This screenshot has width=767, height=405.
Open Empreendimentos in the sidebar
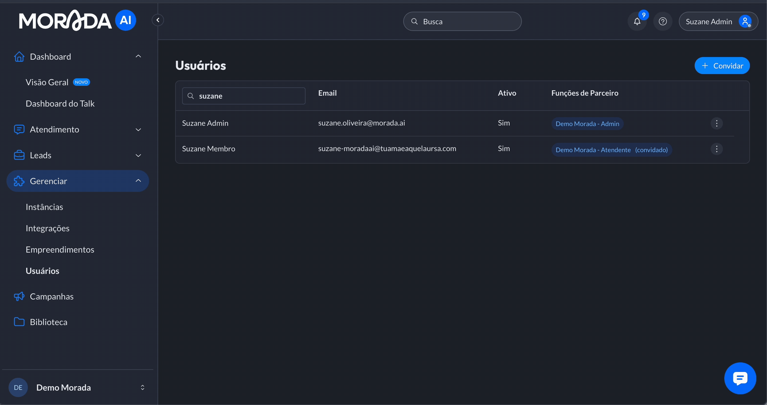pos(60,250)
